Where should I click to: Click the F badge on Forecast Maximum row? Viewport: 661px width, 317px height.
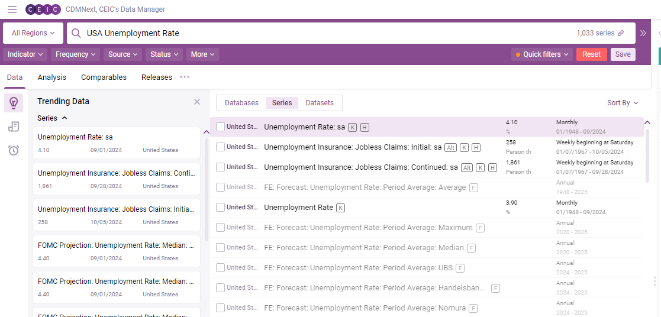(480, 228)
